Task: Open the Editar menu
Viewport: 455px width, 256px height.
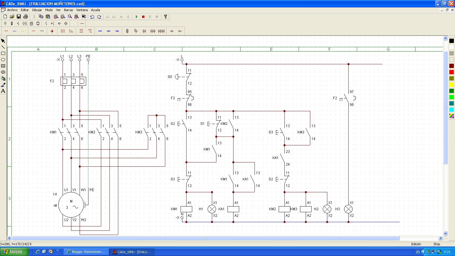Action: click(x=25, y=10)
